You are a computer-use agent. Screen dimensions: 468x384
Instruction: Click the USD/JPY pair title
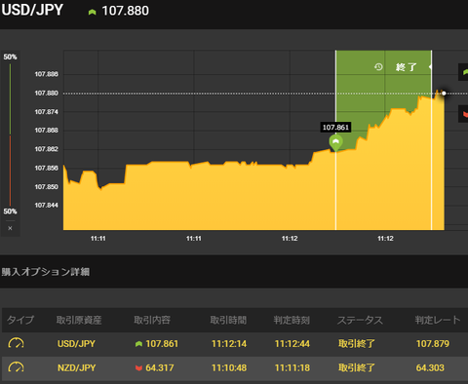(32, 10)
